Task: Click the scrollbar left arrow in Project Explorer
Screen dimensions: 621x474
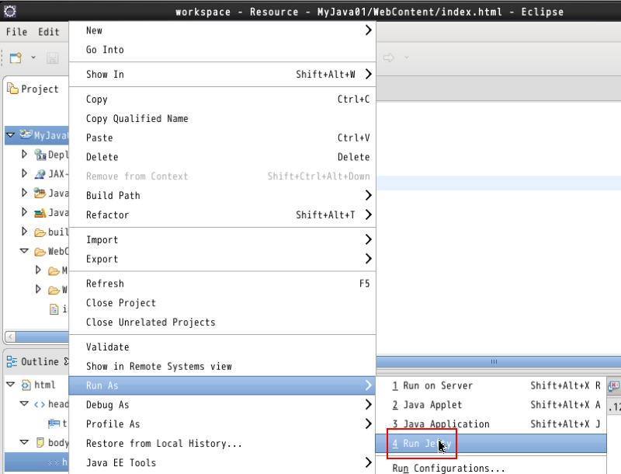Action: [x=11, y=337]
